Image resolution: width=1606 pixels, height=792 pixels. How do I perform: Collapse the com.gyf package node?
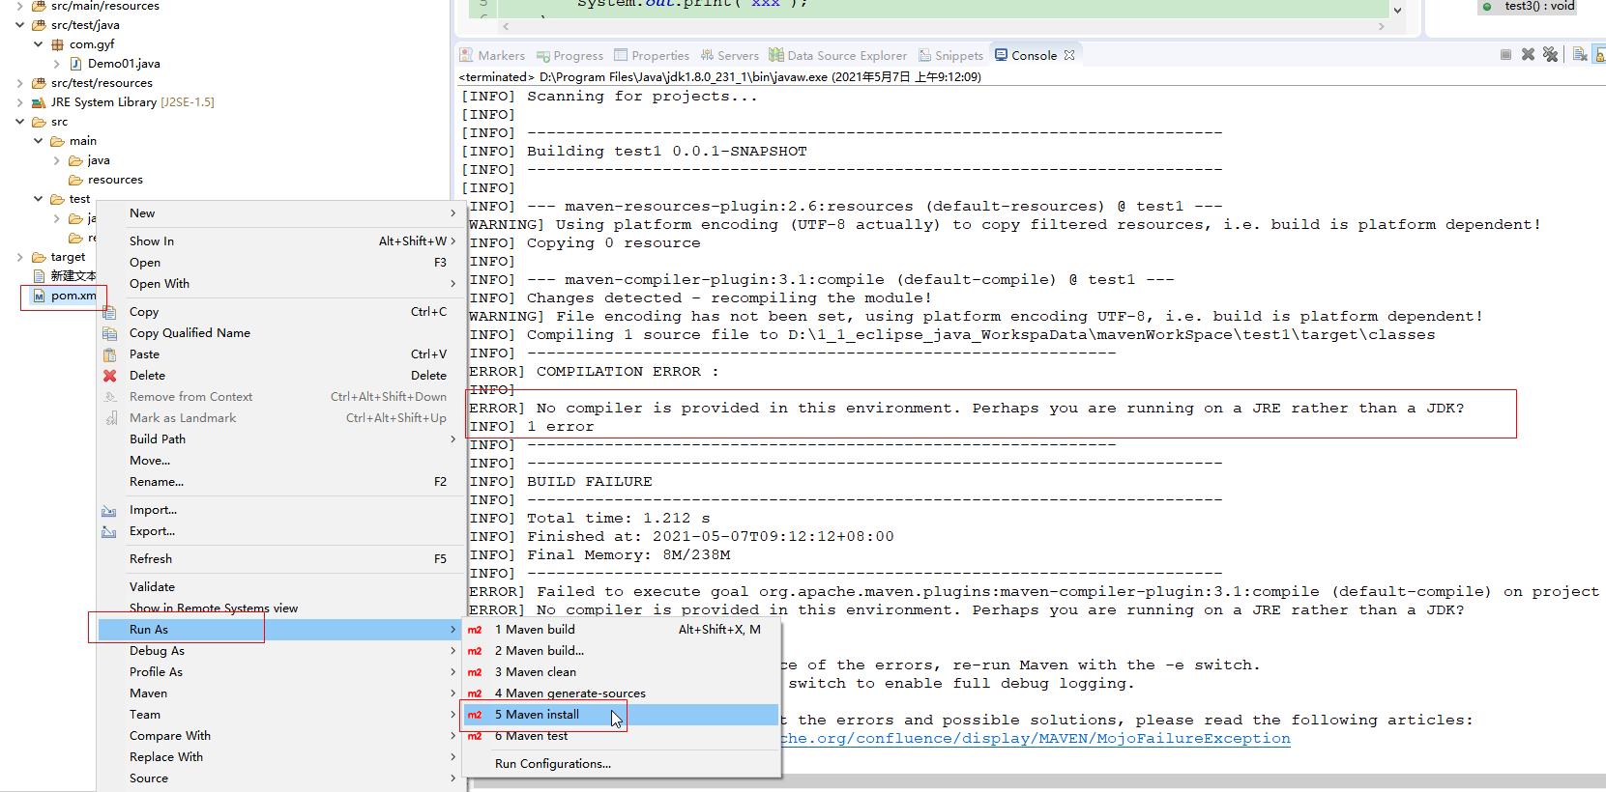click(39, 44)
